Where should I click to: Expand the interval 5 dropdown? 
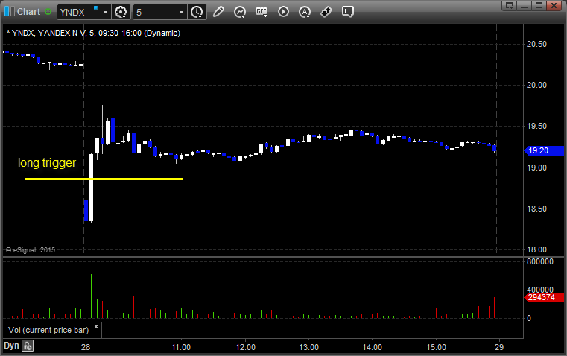[x=181, y=12]
